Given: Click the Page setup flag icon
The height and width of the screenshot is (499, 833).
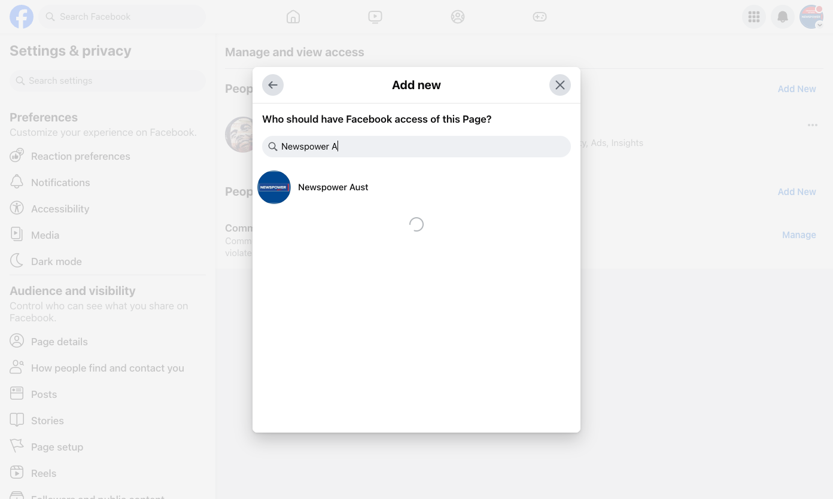Looking at the screenshot, I should pos(17,446).
